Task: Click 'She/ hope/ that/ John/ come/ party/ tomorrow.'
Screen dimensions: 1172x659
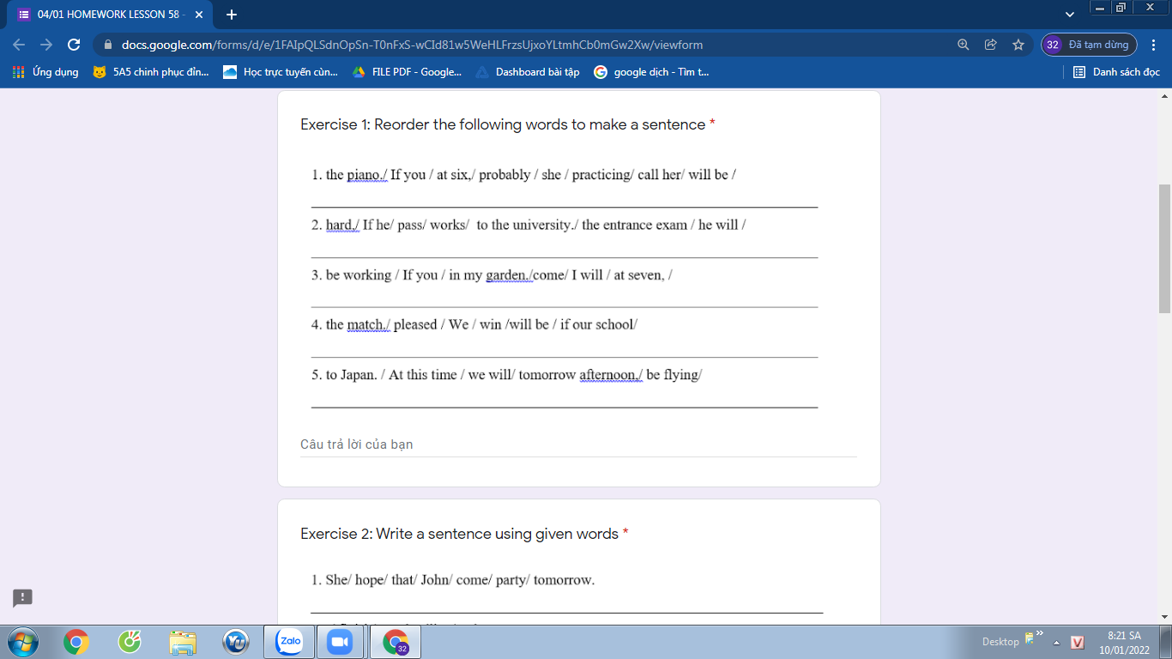Action: tap(453, 580)
